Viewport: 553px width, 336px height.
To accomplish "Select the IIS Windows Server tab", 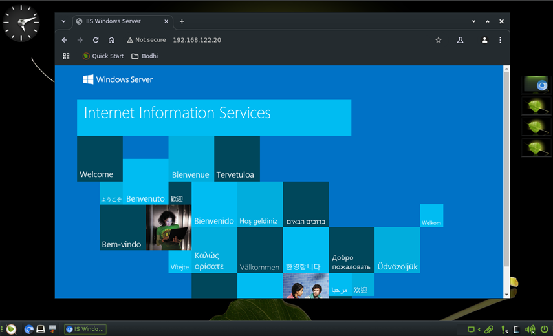I will (x=123, y=21).
